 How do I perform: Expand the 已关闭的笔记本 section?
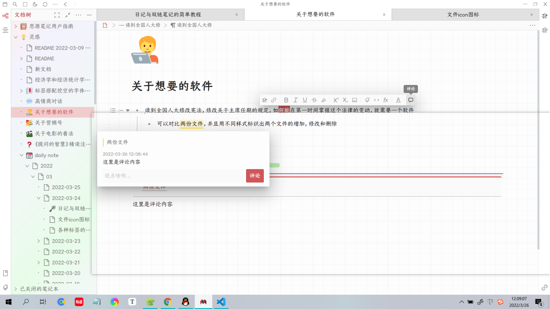pyautogui.click(x=16, y=289)
